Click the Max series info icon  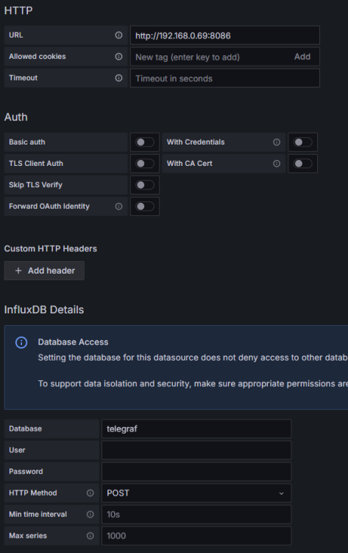click(x=90, y=536)
